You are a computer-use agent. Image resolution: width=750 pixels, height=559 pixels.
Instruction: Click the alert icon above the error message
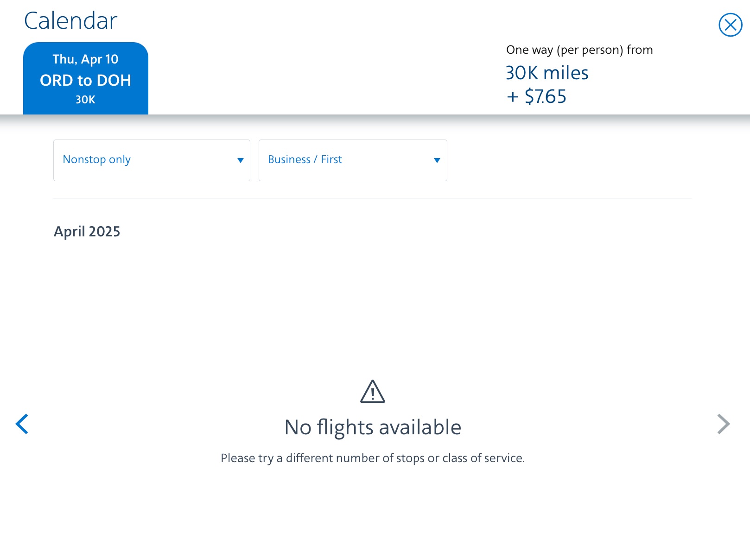click(x=373, y=392)
